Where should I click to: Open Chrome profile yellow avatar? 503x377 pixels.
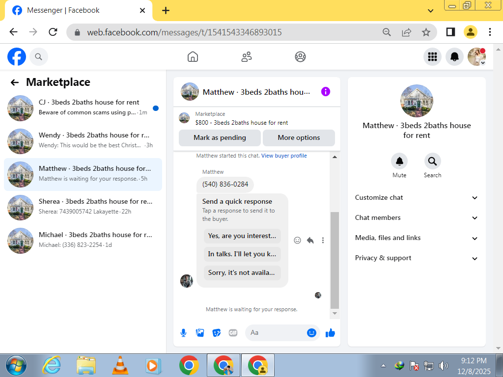pyautogui.click(x=471, y=32)
